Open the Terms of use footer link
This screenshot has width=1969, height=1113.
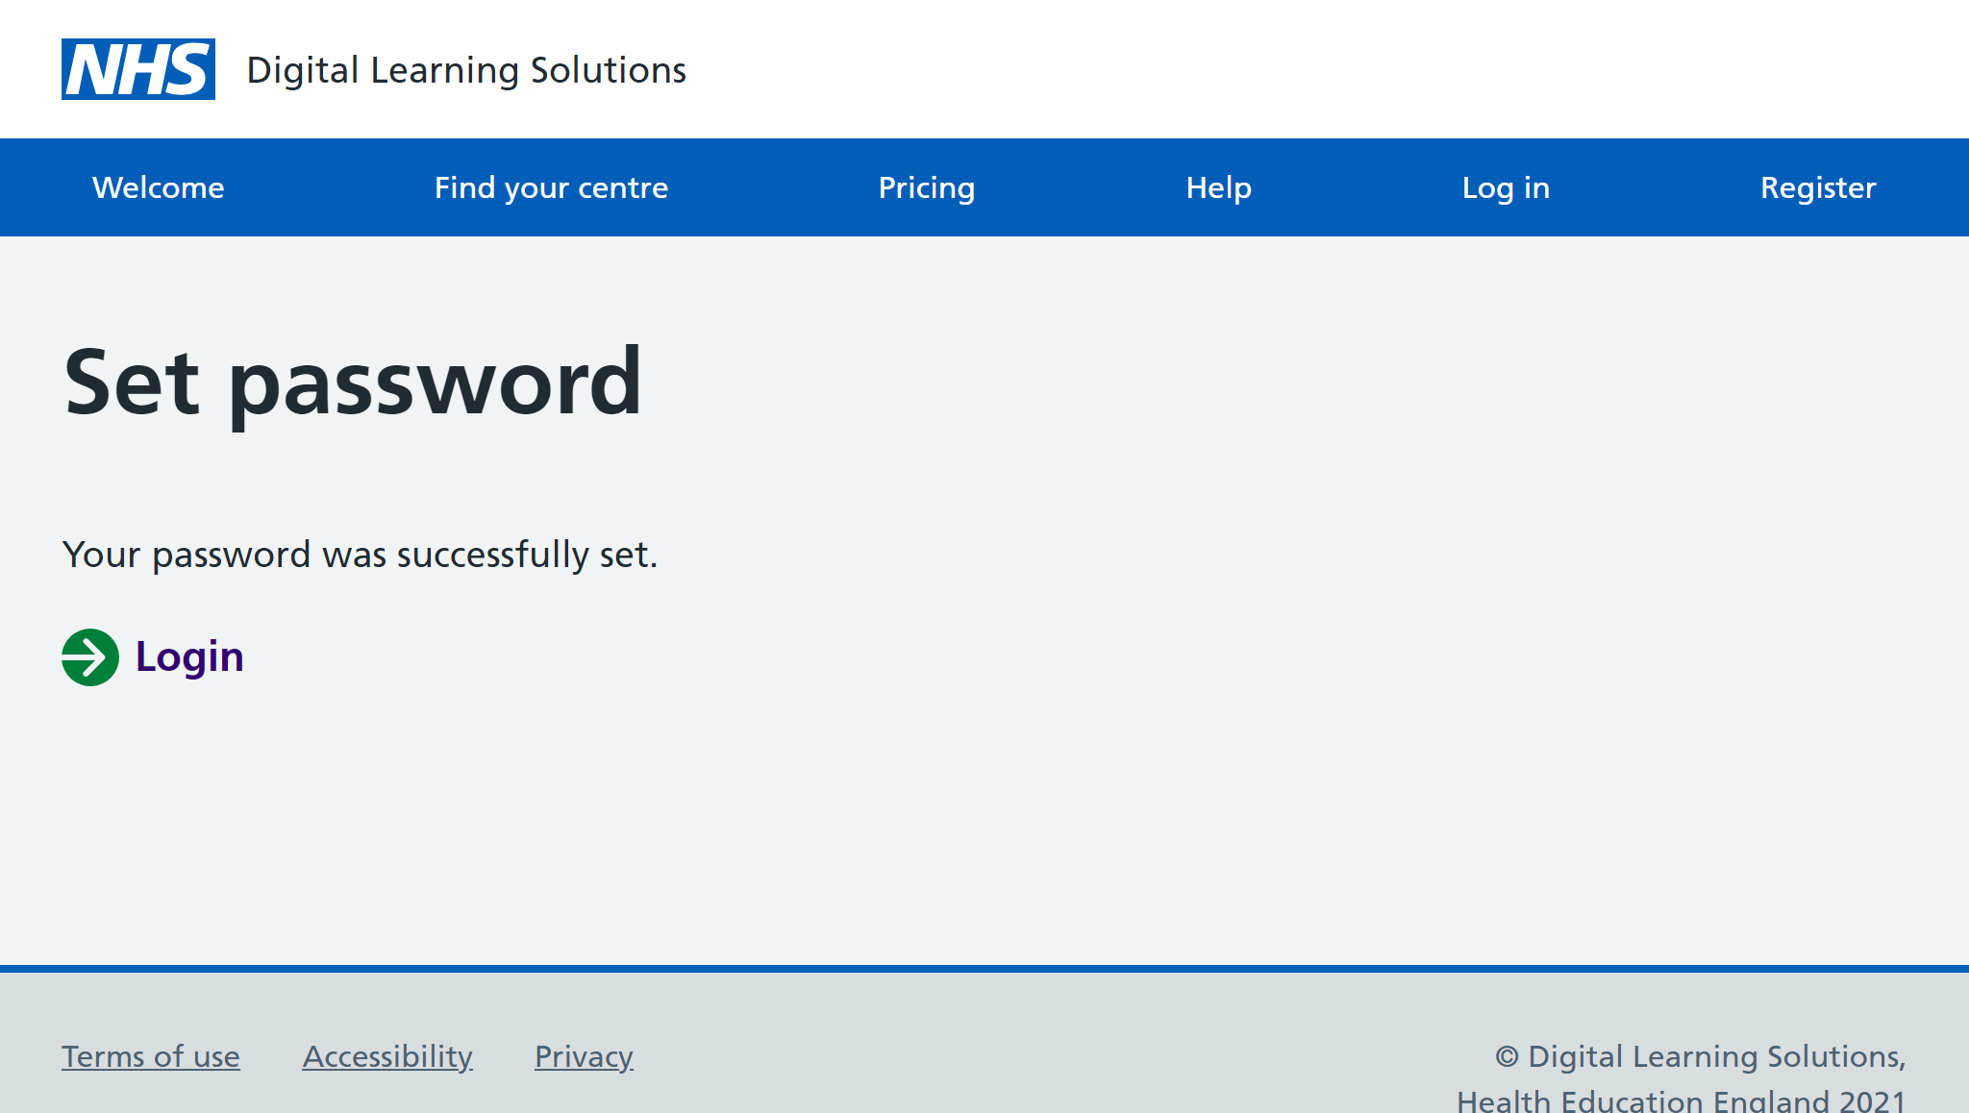pos(151,1056)
